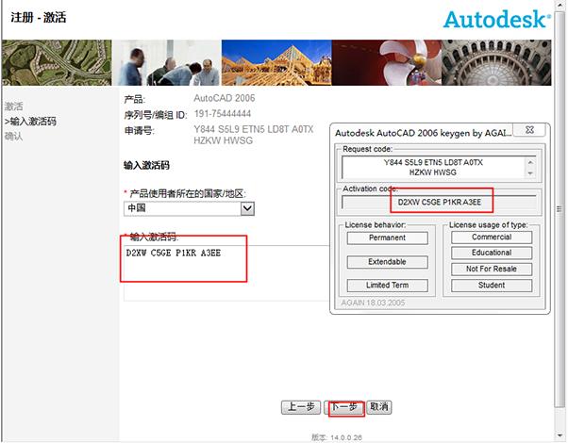The width and height of the screenshot is (568, 443).
Task: Click the keygen title bar text
Action: tap(423, 133)
